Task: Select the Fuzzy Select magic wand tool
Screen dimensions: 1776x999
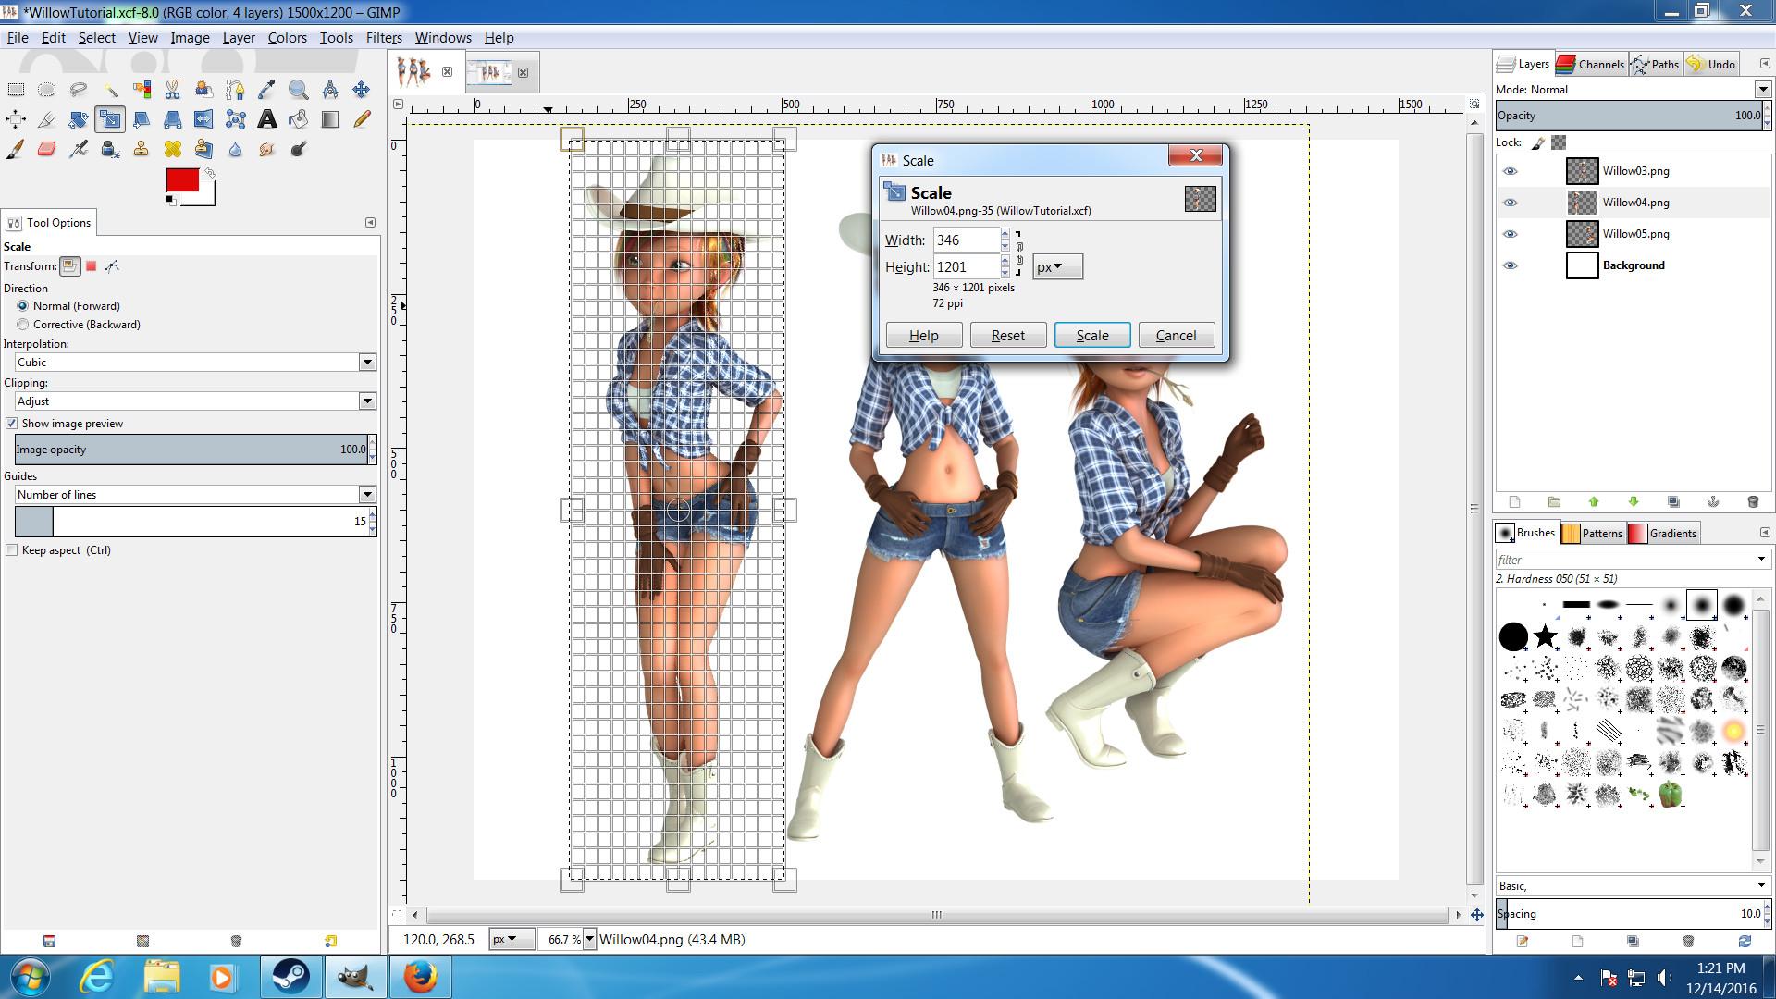Action: point(110,90)
